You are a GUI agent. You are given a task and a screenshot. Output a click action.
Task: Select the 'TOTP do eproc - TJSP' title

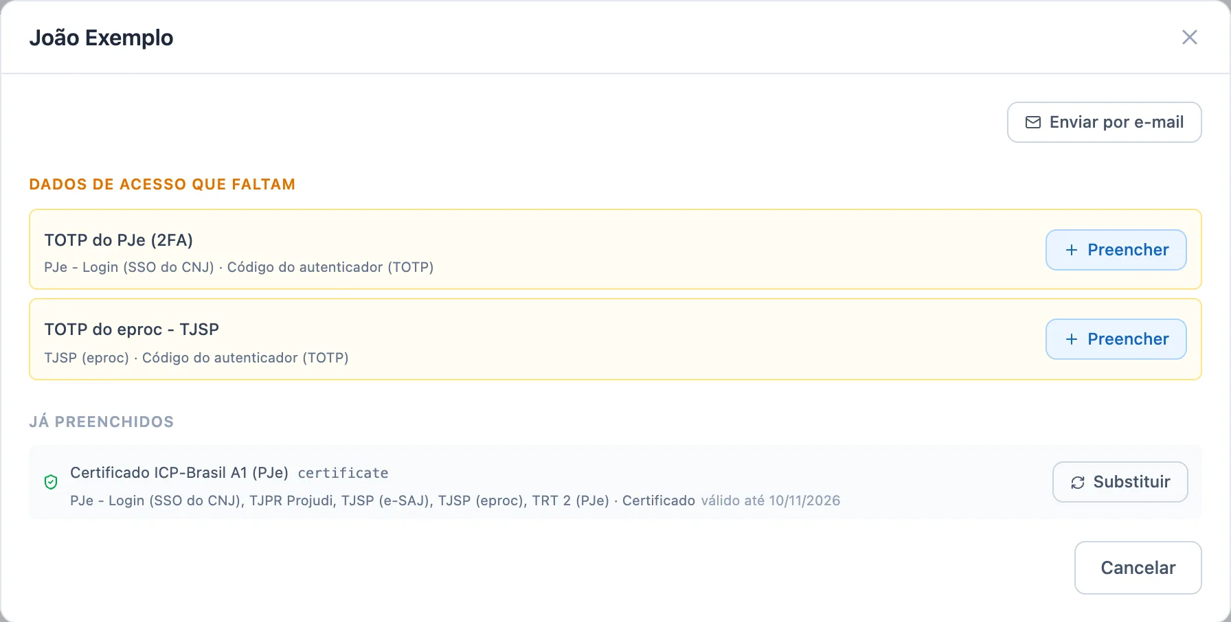(132, 330)
